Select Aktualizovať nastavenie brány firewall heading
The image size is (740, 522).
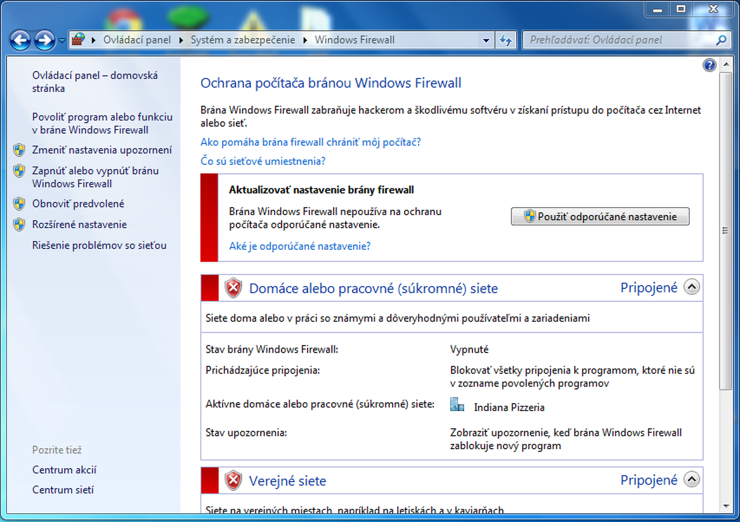point(321,190)
